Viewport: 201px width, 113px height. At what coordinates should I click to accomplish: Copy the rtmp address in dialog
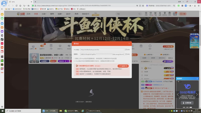[x=127, y=49]
